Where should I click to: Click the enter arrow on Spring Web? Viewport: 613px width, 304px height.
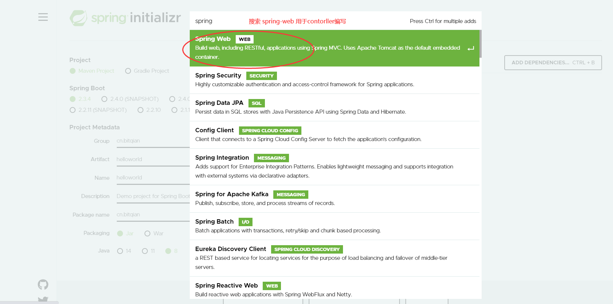[x=471, y=48]
